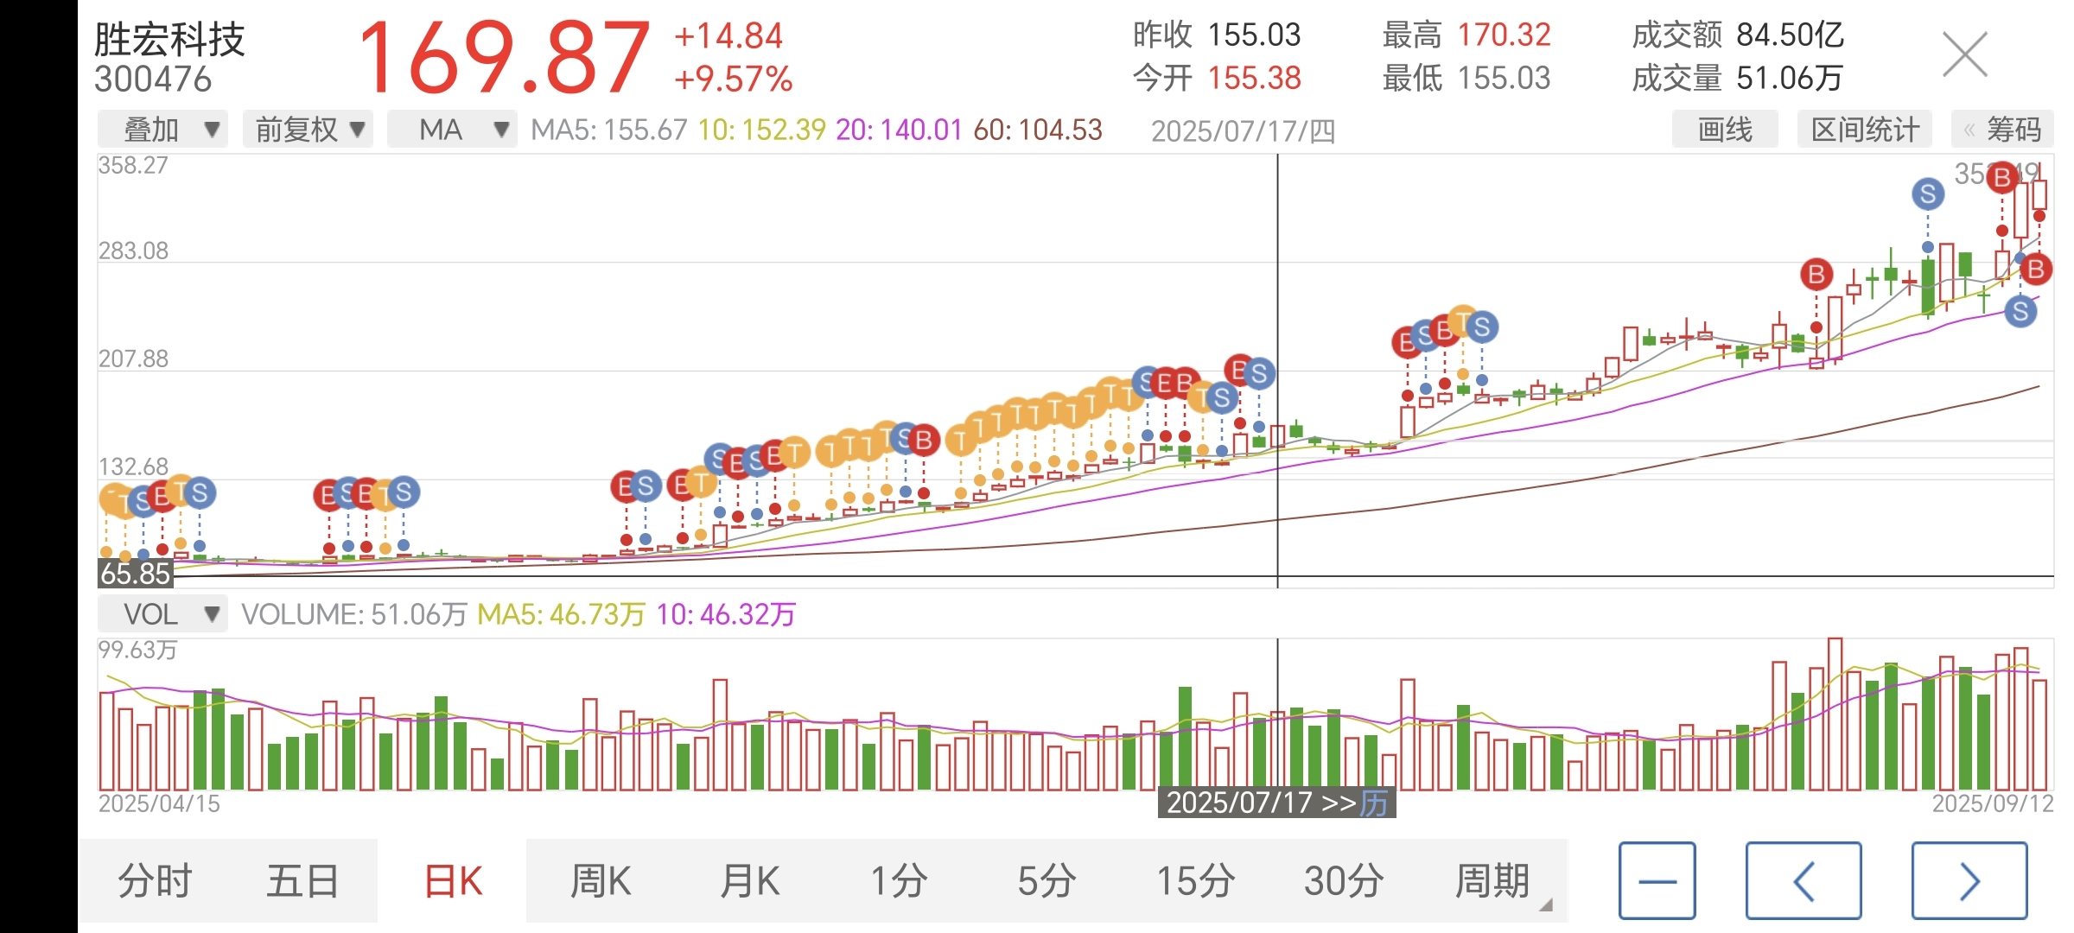Click the current price 169.87

click(x=504, y=58)
